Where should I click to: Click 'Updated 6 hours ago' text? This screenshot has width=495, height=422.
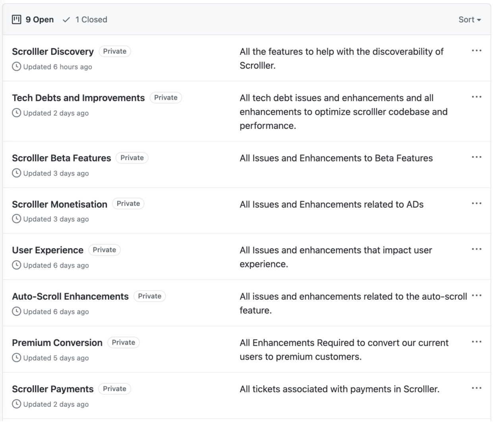point(58,67)
